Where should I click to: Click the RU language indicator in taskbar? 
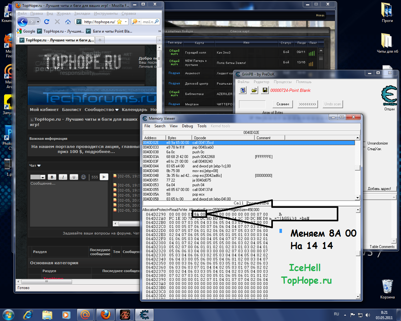coord(336,314)
